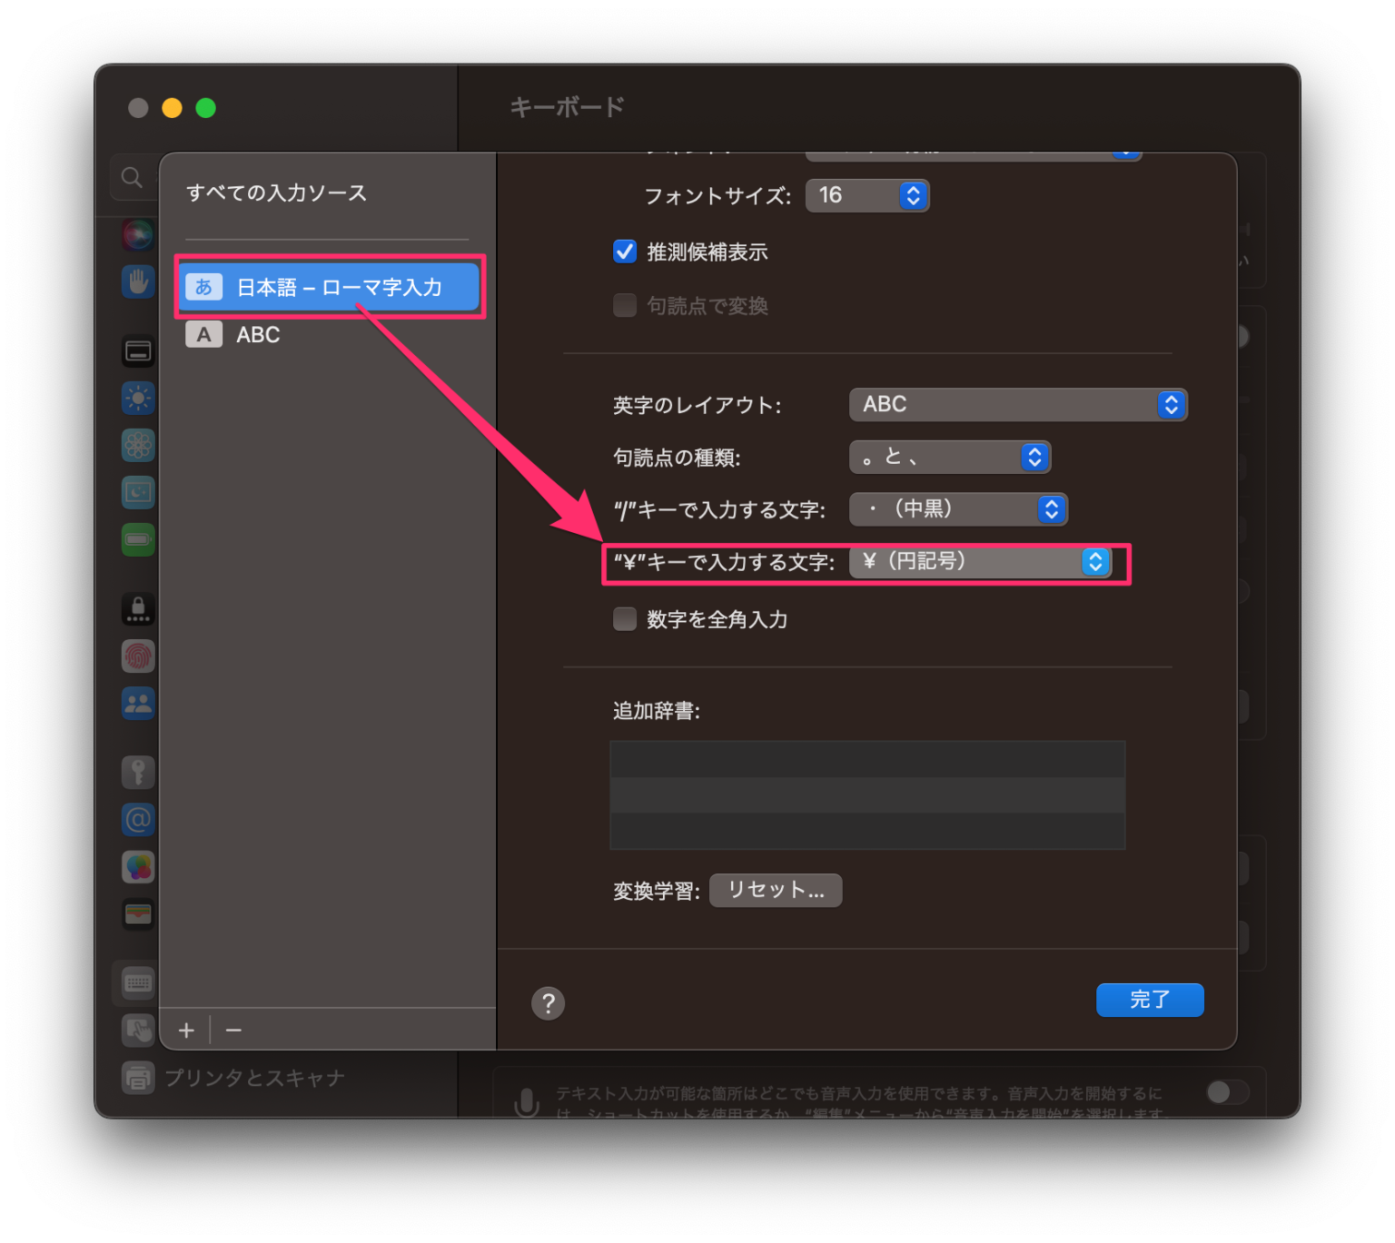The height and width of the screenshot is (1243, 1395).
Task: Open Touch ID fingerprint settings
Action: pos(138,656)
